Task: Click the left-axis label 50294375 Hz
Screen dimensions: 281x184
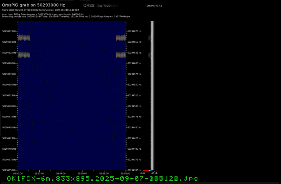Action: 9,159
